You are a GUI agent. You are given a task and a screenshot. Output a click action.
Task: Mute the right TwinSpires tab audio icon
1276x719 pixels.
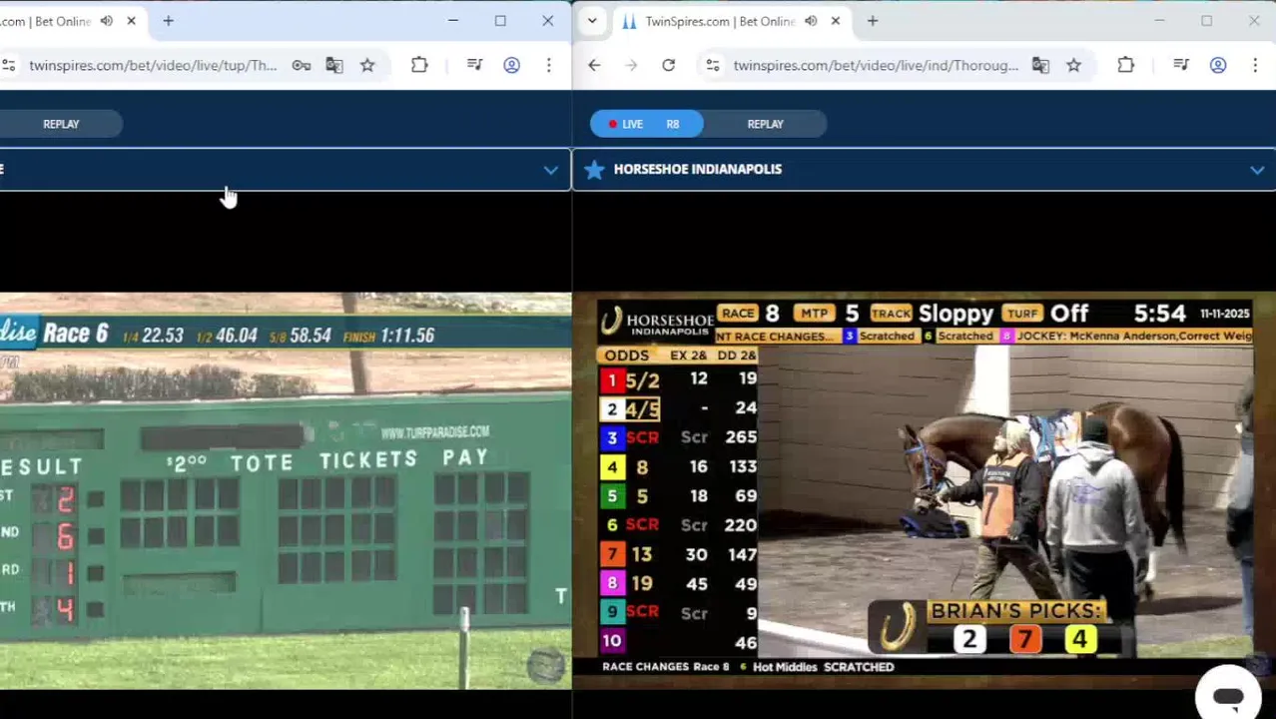(811, 21)
